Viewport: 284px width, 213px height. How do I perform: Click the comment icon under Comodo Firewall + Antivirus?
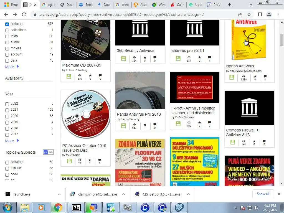click(x=264, y=141)
